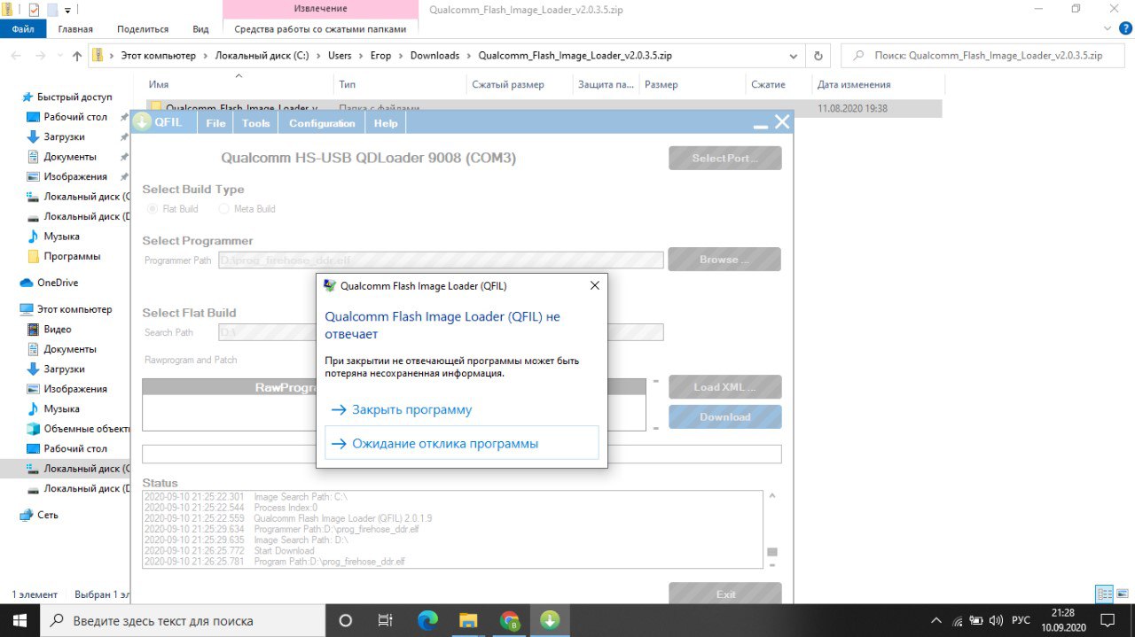Screen dimensions: 1135x637
Task: Show hidden system tray icons
Action: (935, 620)
